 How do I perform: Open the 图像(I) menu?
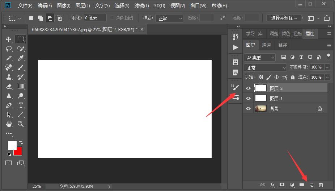64,5
